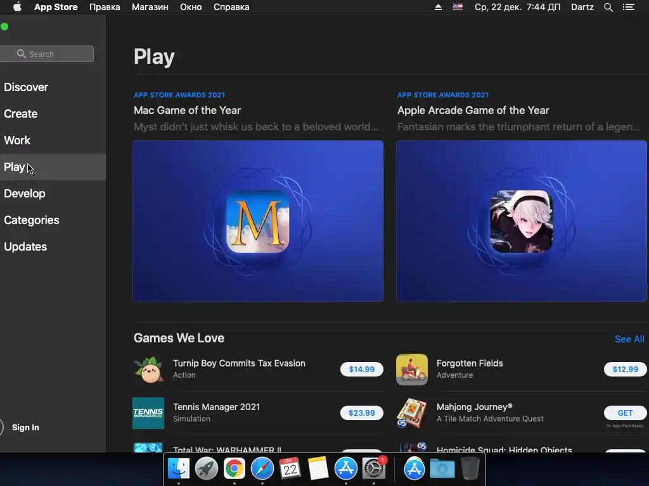The width and height of the screenshot is (649, 486).
Task: Click the App Store Dock icon with running dot
Action: pyautogui.click(x=346, y=468)
